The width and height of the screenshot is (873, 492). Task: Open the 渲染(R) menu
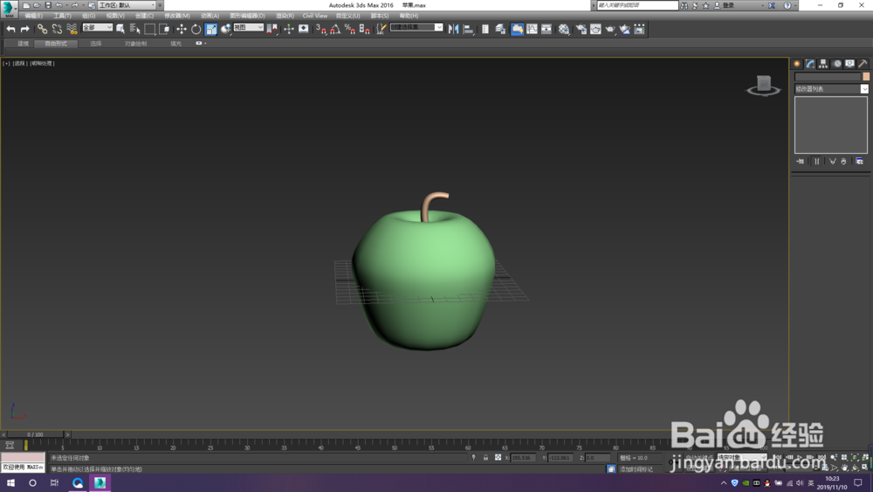pos(285,16)
